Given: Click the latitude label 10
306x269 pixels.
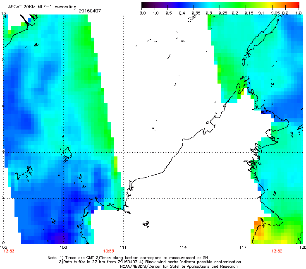Looking at the screenshot, I should (3, 14).
